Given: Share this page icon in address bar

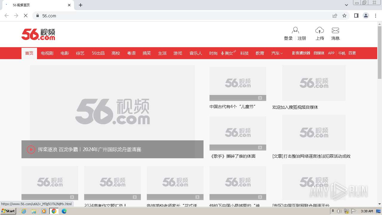Looking at the screenshot, I should tap(335, 16).
